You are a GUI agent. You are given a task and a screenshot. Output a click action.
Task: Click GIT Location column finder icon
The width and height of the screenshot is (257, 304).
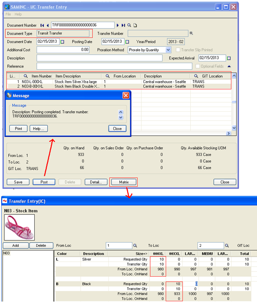[196, 76]
